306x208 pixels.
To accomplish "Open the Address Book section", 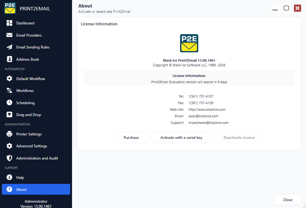I will (36, 59).
